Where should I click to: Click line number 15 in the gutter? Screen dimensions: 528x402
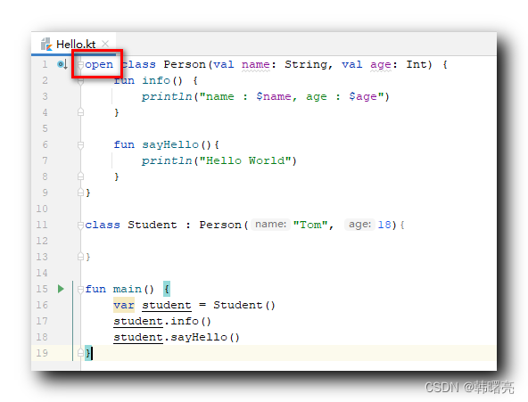(42, 289)
